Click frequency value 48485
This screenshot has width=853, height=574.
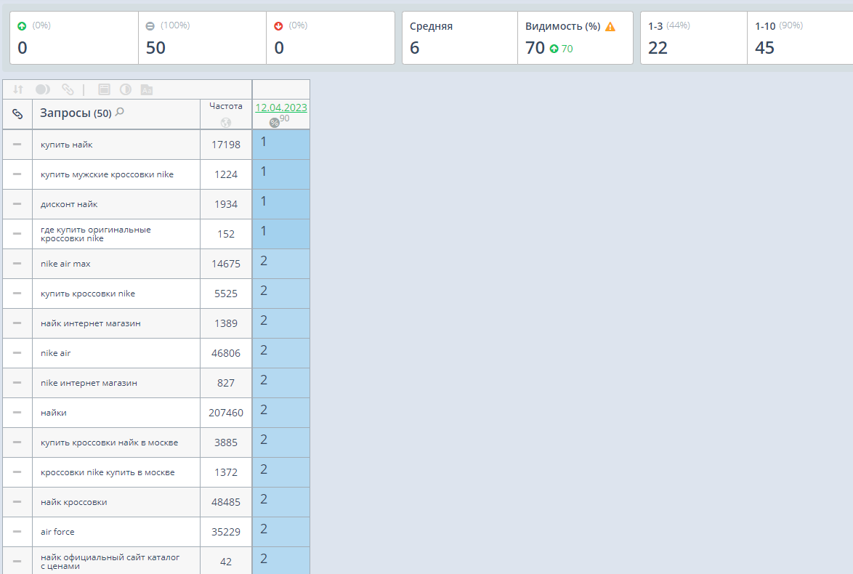[x=226, y=502]
